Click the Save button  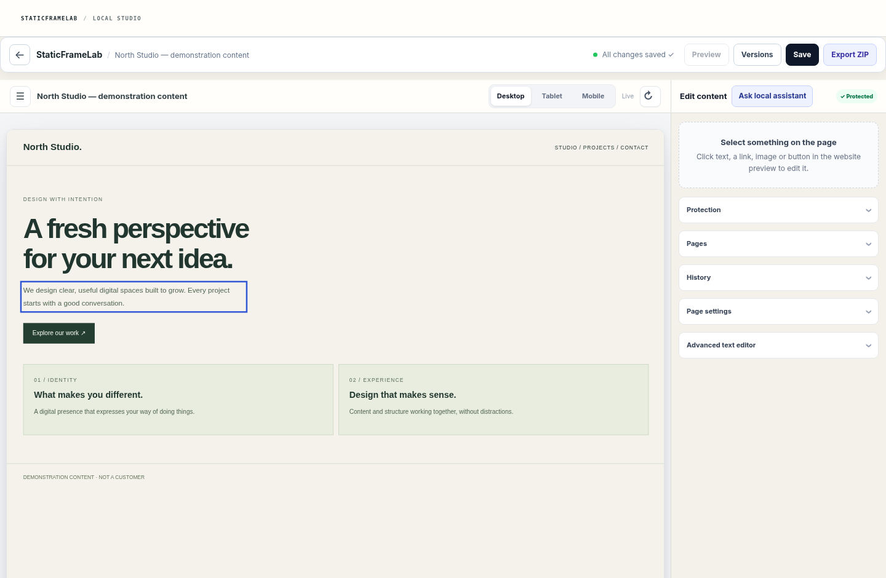[802, 55]
